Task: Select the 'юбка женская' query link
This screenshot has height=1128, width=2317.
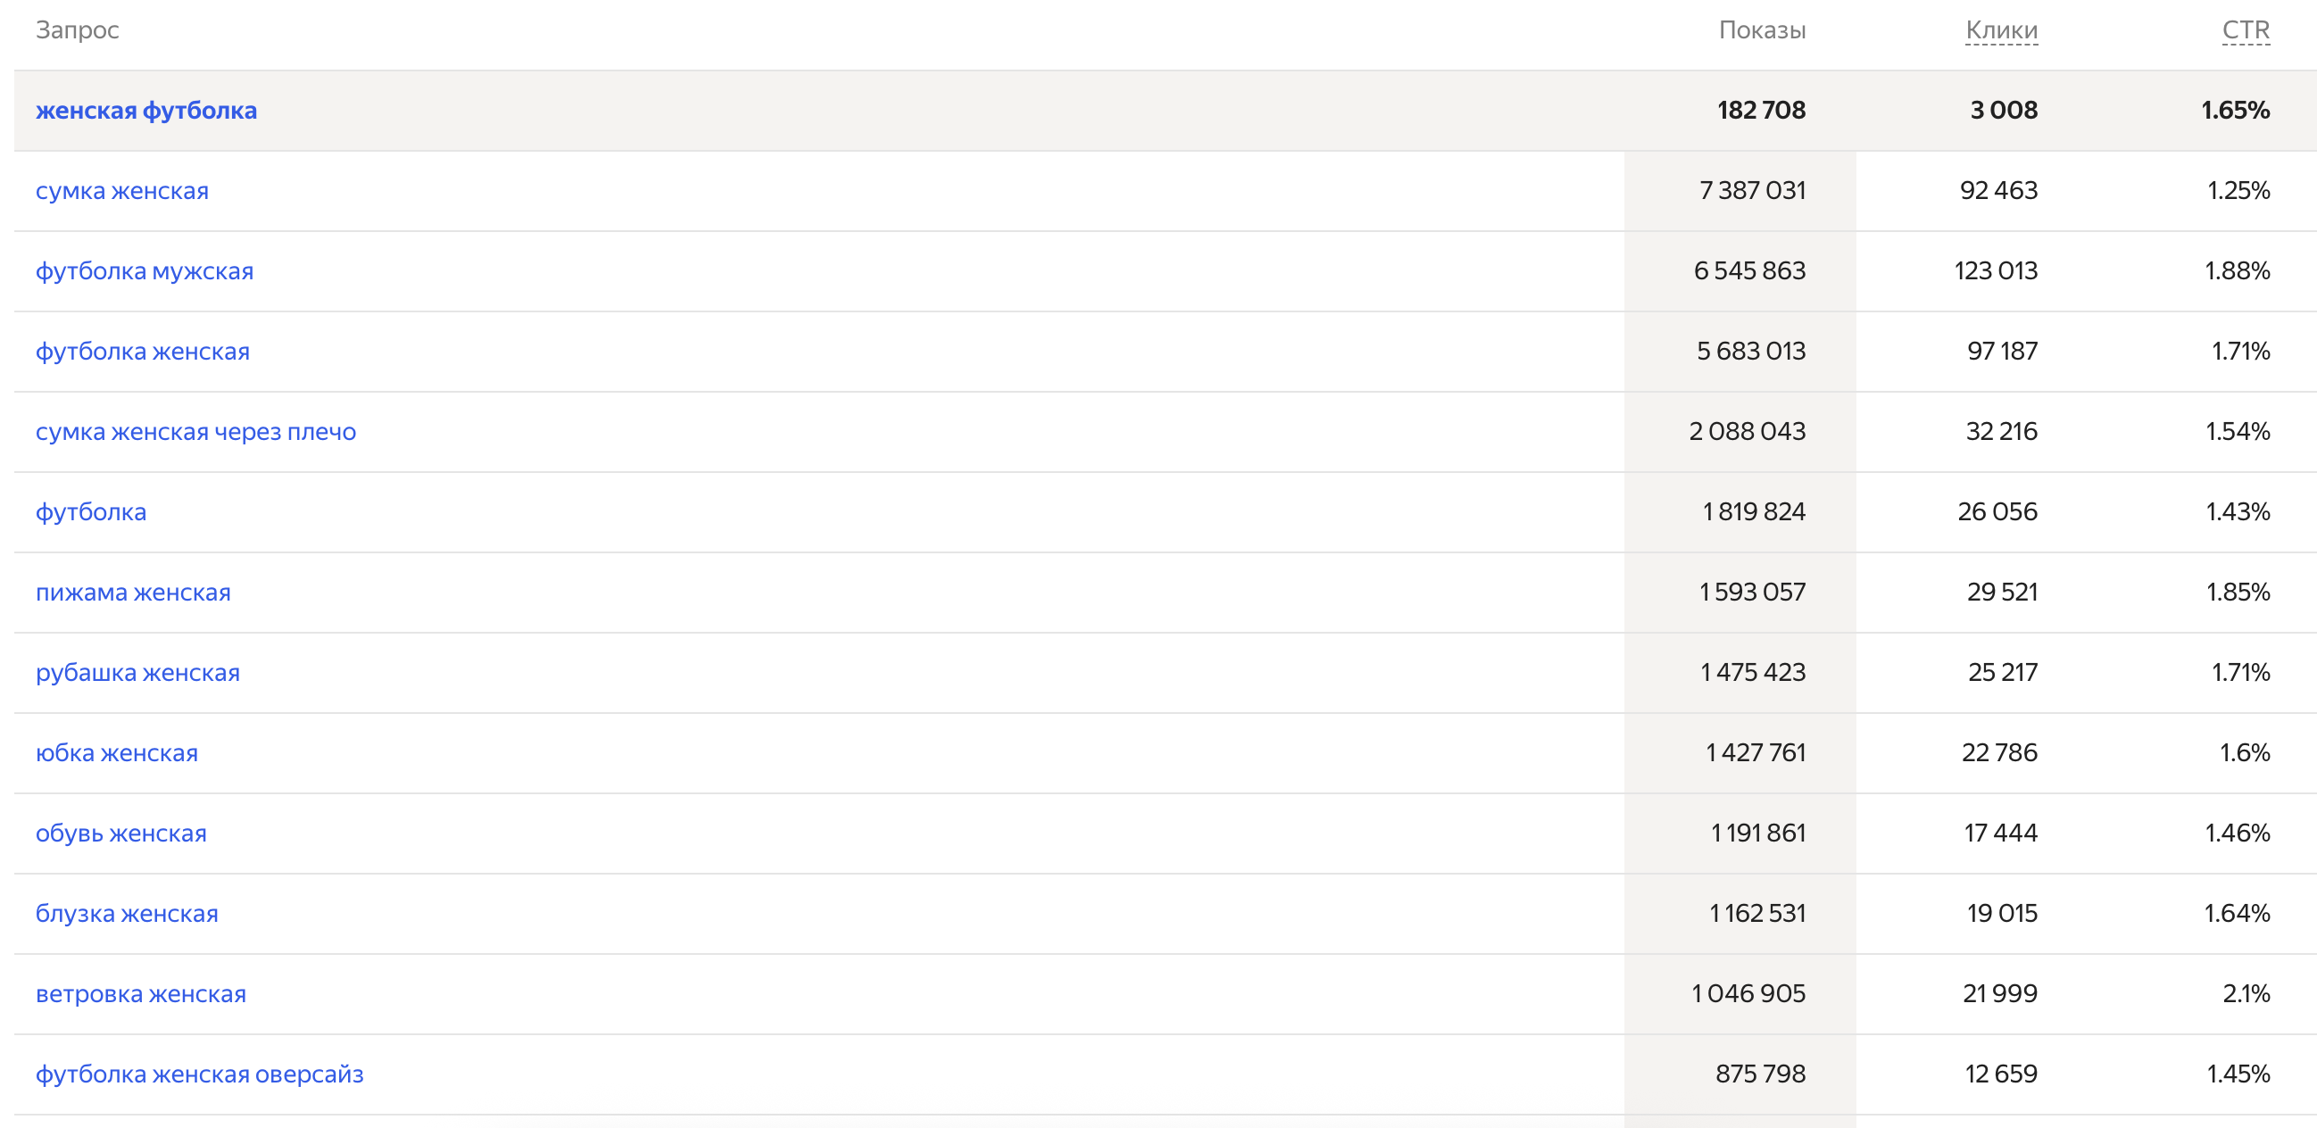Action: click(x=116, y=753)
